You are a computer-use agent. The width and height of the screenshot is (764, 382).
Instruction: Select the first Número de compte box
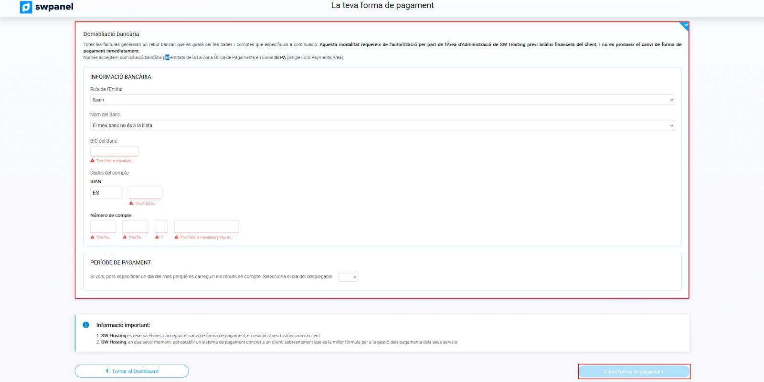pyautogui.click(x=103, y=227)
